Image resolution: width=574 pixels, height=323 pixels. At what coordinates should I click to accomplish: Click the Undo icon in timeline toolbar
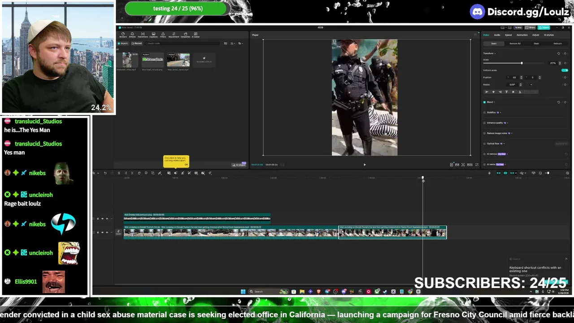(105, 173)
